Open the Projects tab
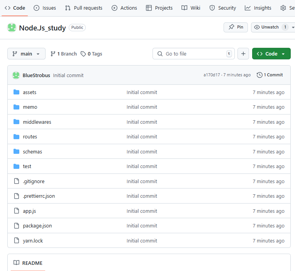Viewport: 295px width, 271px height. click(x=159, y=8)
